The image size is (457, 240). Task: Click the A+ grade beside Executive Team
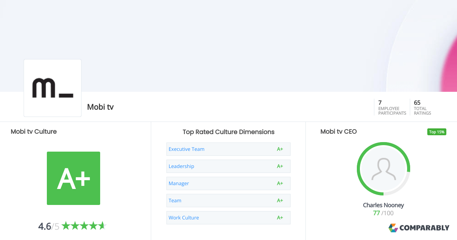click(280, 149)
